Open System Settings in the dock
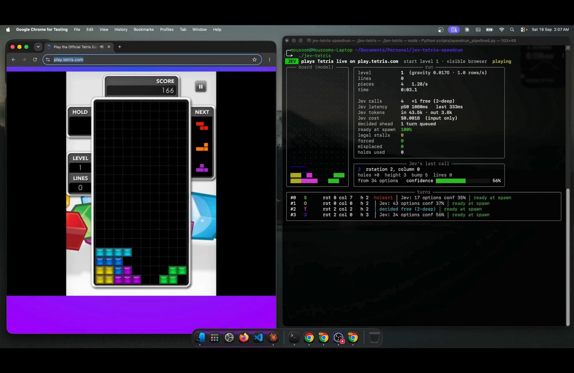 pos(229,338)
